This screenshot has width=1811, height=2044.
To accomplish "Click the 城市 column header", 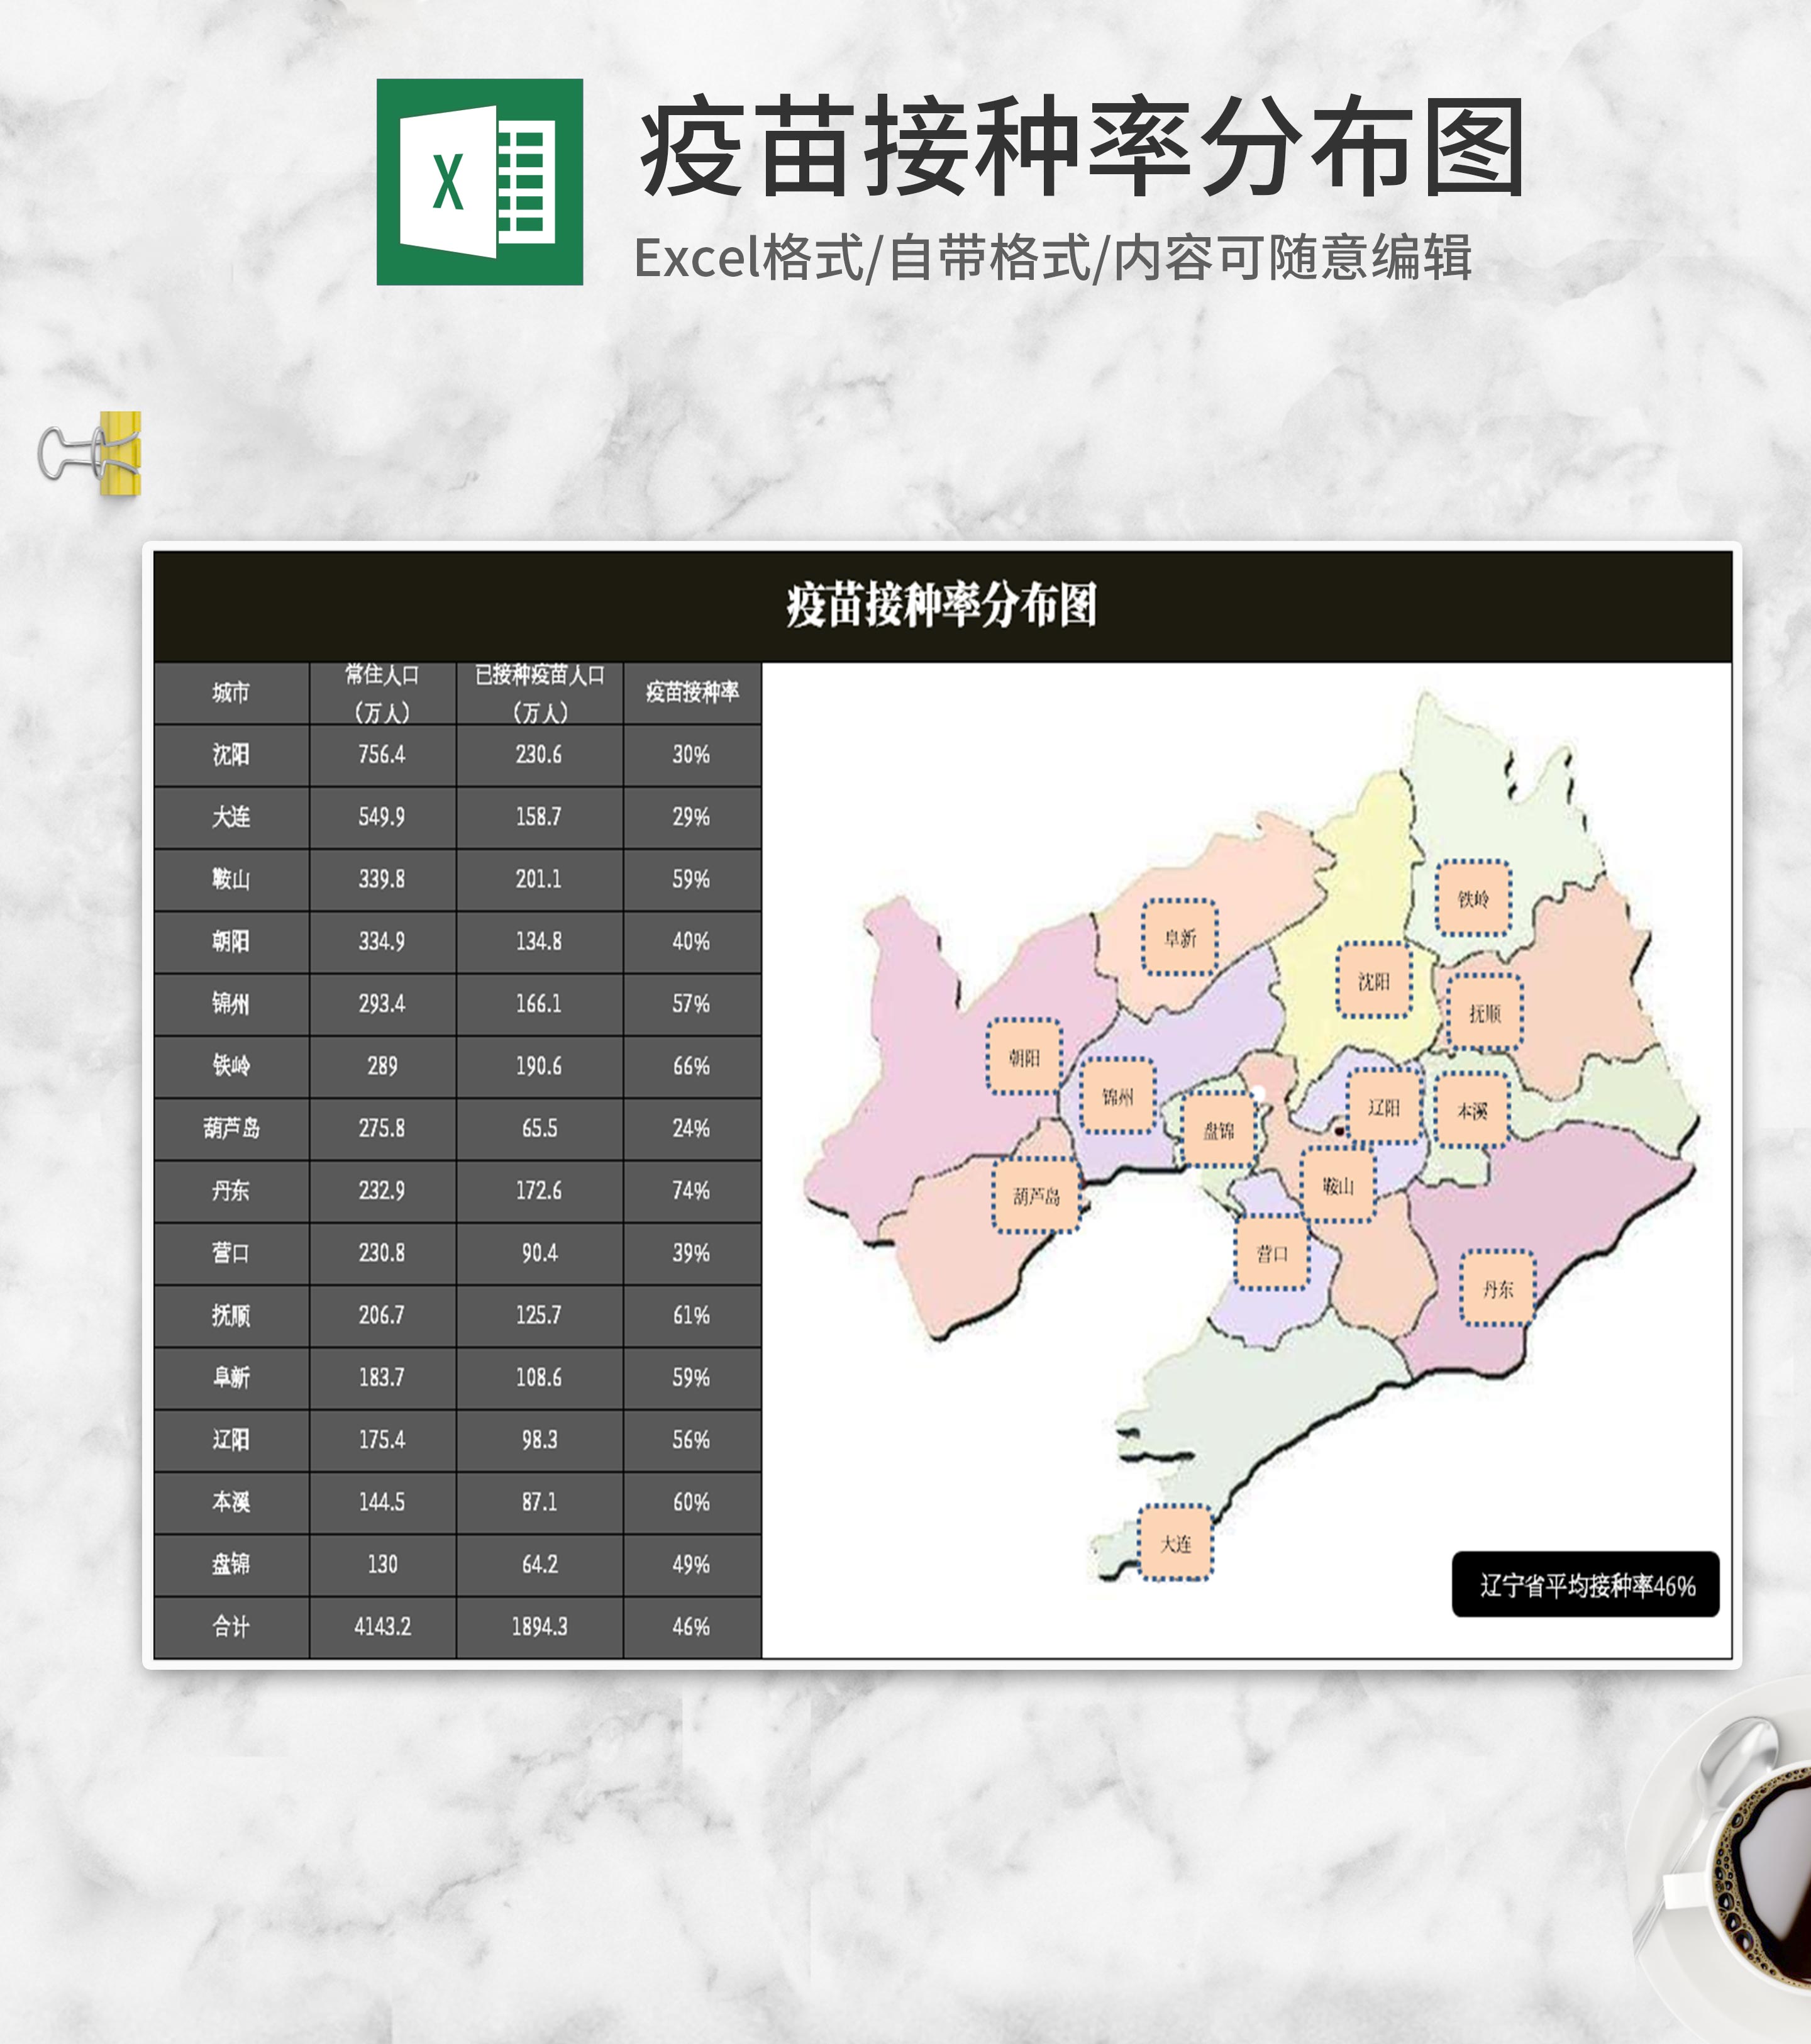I will (x=231, y=692).
